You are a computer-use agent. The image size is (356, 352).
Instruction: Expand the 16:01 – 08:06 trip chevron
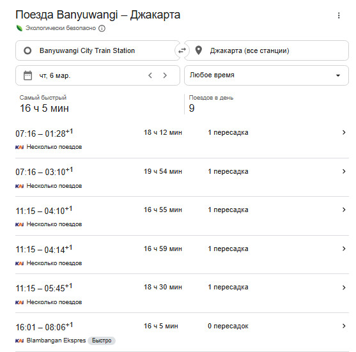(344, 326)
